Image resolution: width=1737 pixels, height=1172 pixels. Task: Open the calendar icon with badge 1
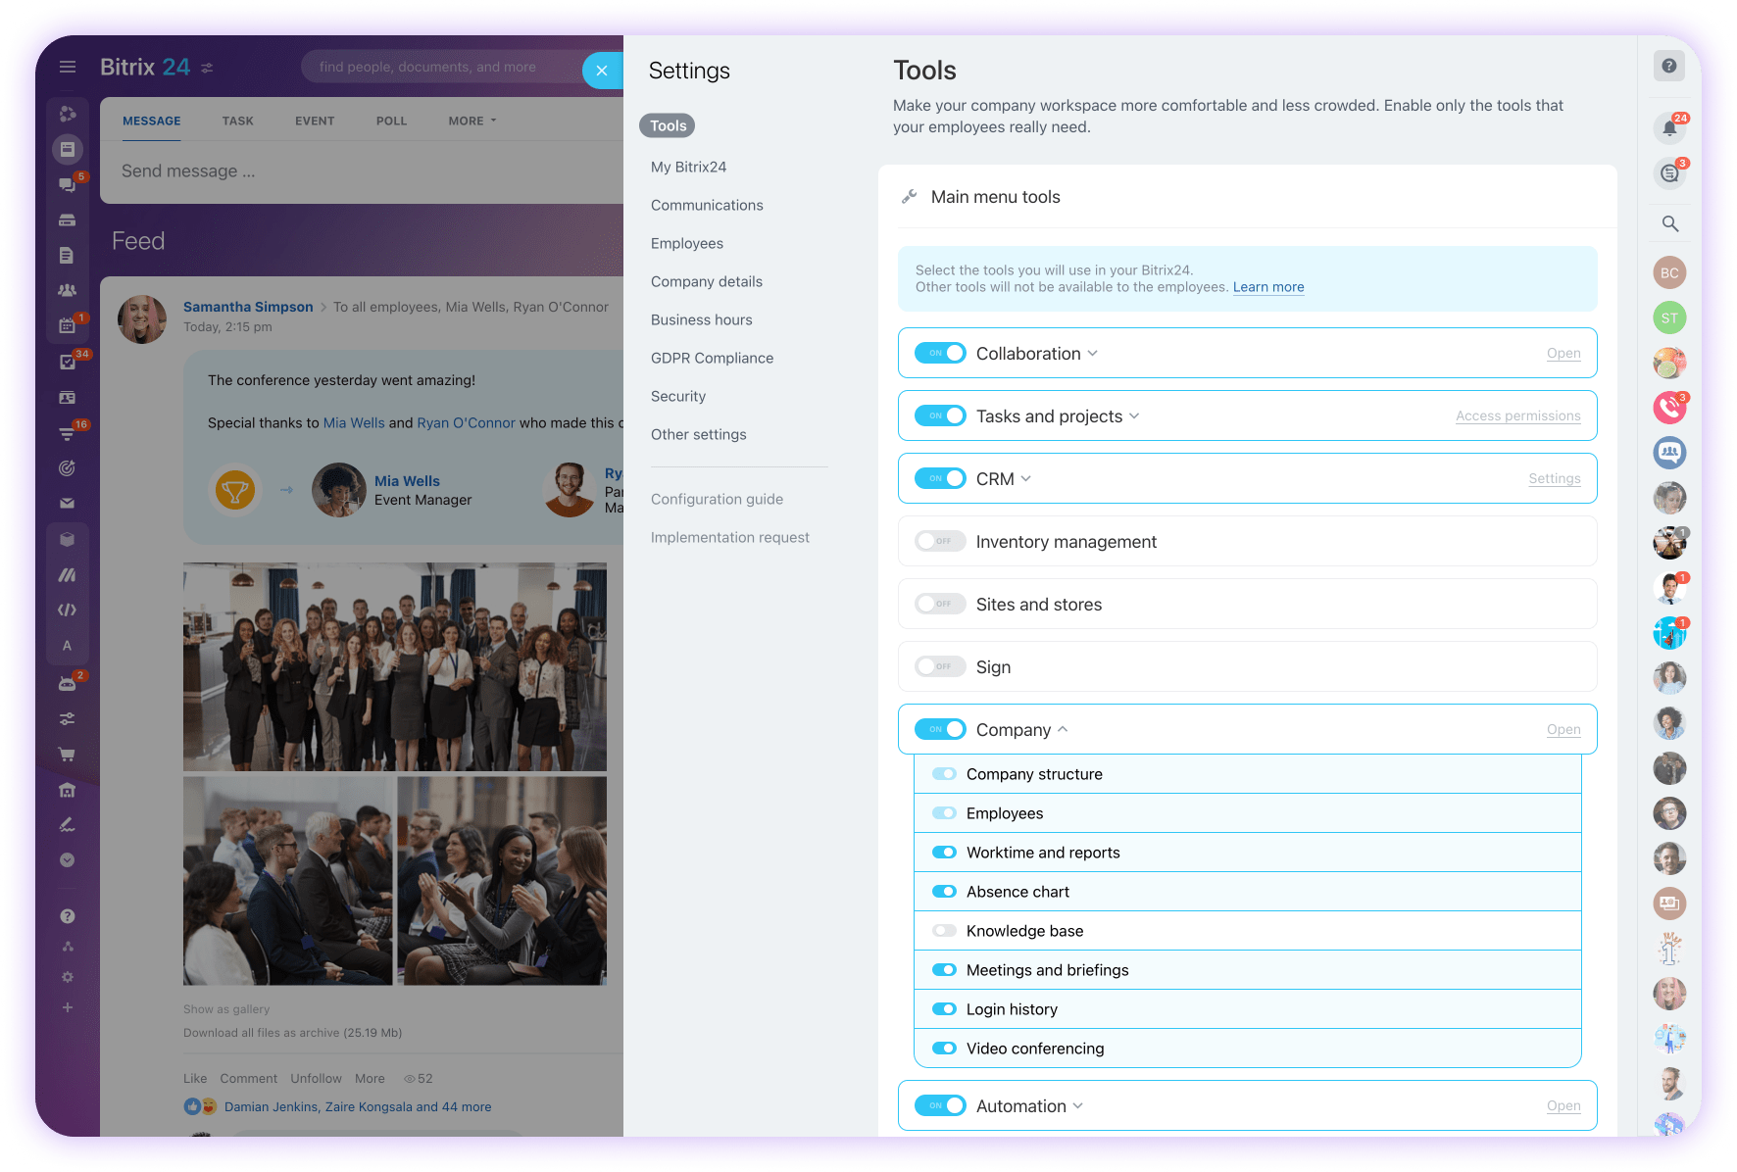(x=67, y=325)
